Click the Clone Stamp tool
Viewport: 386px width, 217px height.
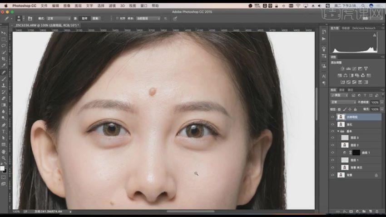pyautogui.click(x=4, y=85)
